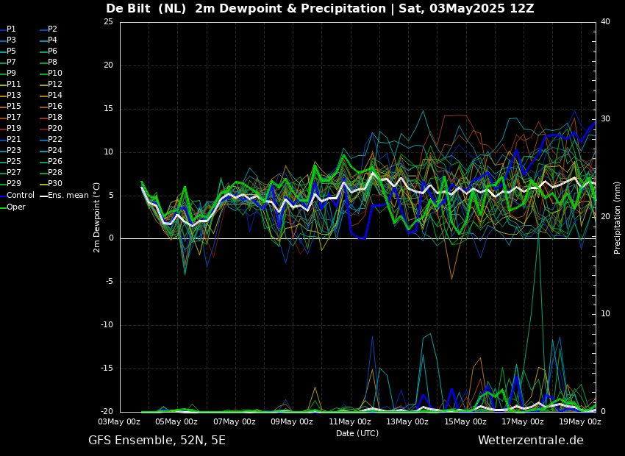Click the Wetterzentrale.de text
The image size is (625, 456).
(530, 441)
